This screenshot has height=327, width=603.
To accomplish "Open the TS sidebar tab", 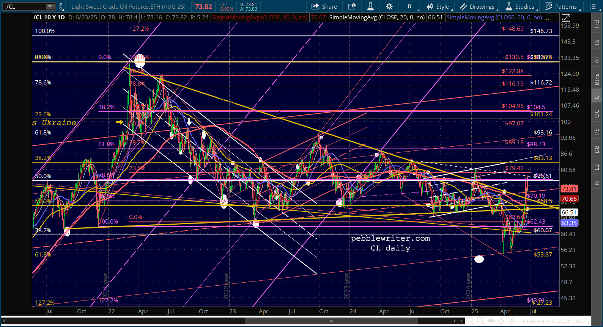I will pyautogui.click(x=597, y=43).
